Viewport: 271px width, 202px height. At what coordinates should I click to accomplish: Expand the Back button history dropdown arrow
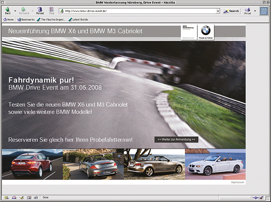point(15,11)
